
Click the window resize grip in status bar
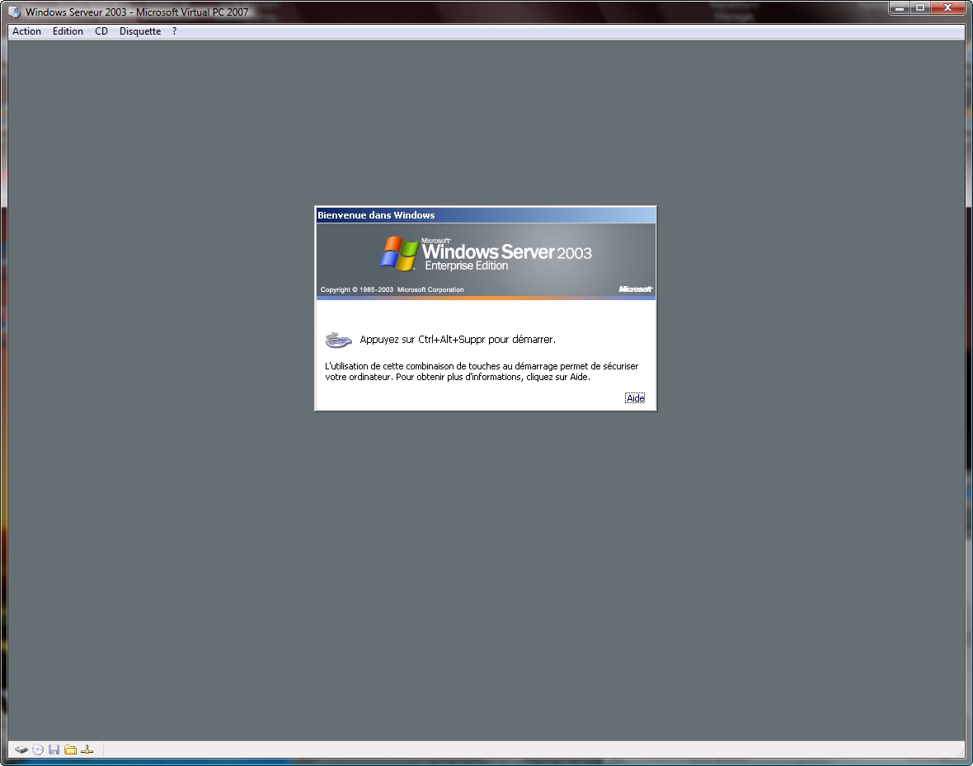coord(960,753)
